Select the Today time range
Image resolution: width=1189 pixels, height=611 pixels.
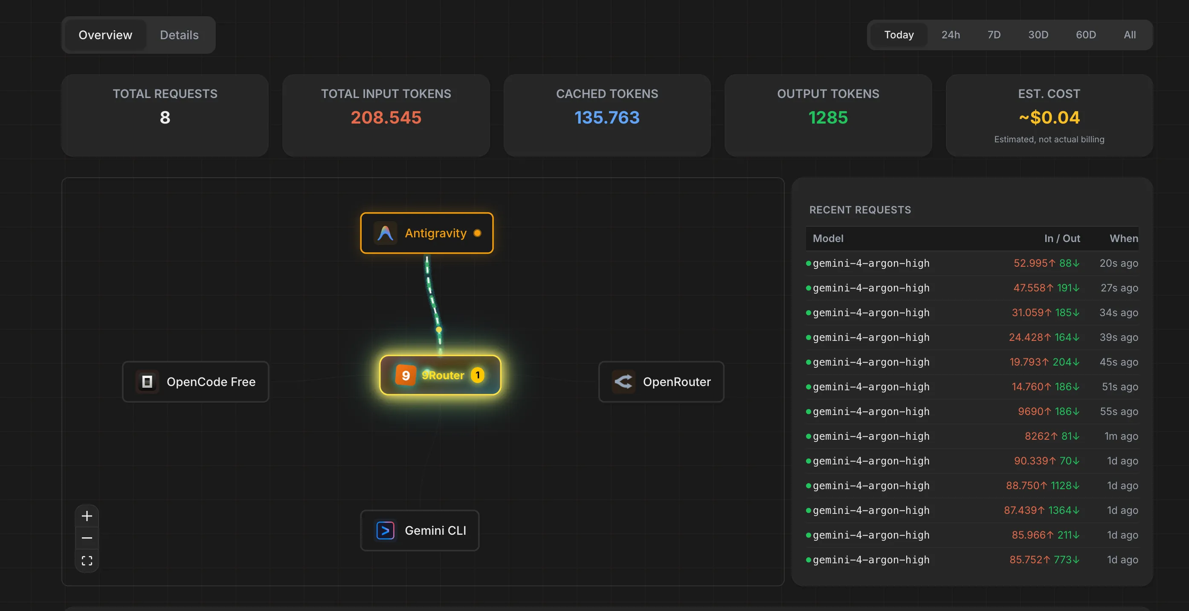coord(899,35)
